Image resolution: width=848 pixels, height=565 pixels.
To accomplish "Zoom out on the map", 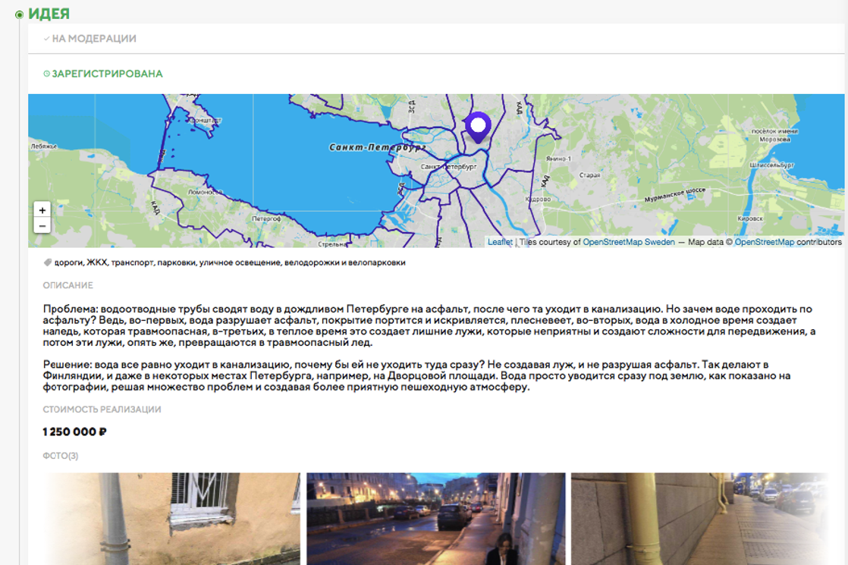I will point(42,226).
